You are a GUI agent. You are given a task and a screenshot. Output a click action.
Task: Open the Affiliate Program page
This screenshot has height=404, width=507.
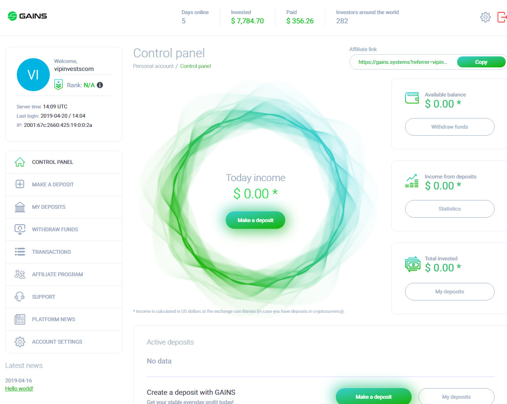pos(57,274)
